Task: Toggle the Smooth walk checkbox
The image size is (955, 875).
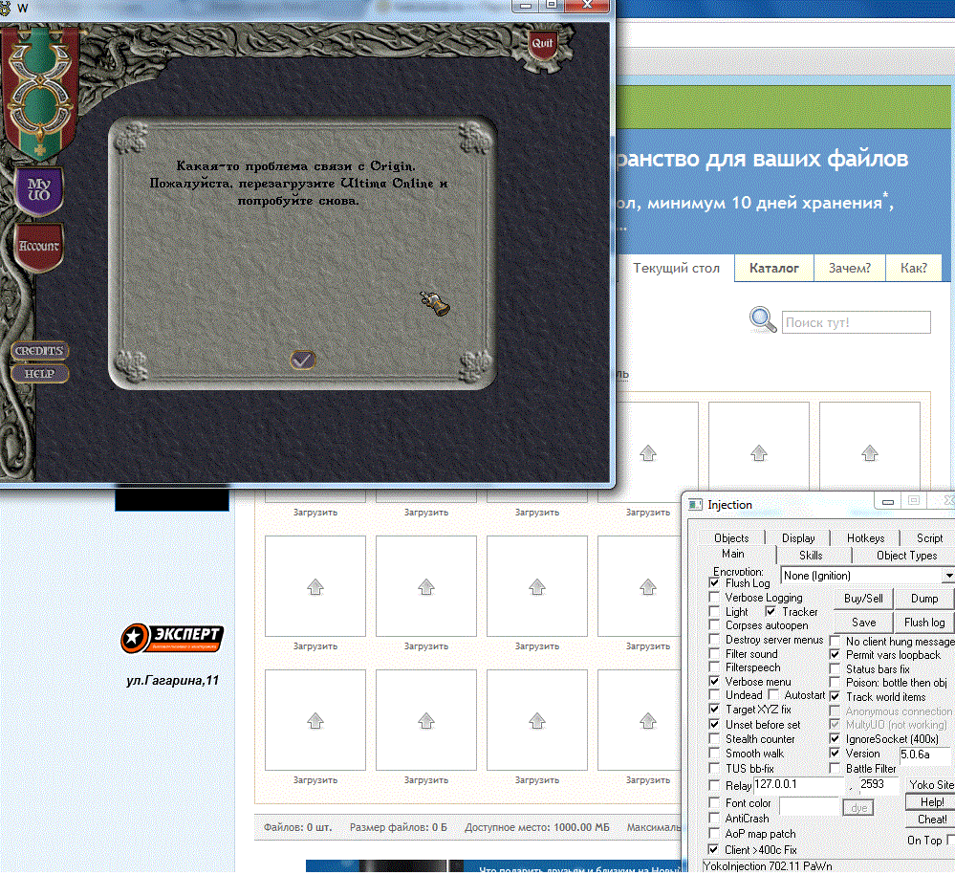Action: (715, 754)
